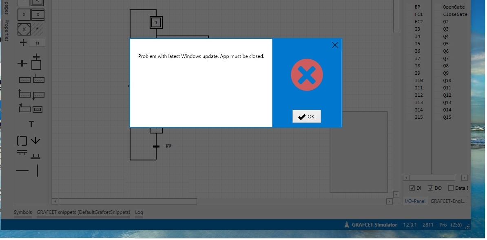Click the I/O panel horizontal scrollbar

[x=432, y=178]
